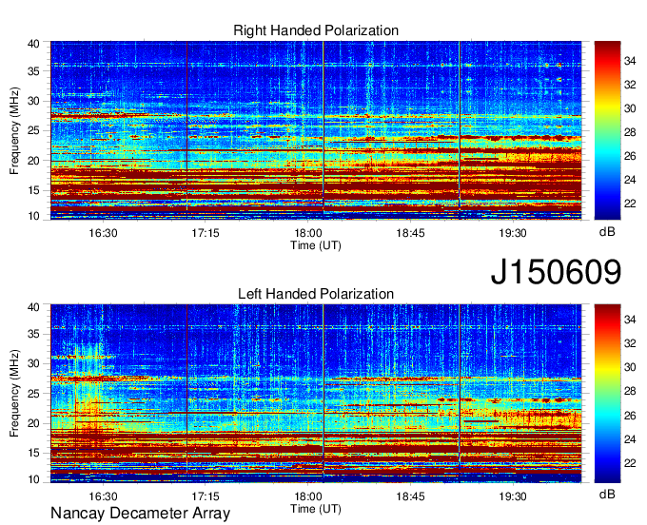
Task: Click the 18:00 time tick of Left Handed plot
Action: [308, 496]
